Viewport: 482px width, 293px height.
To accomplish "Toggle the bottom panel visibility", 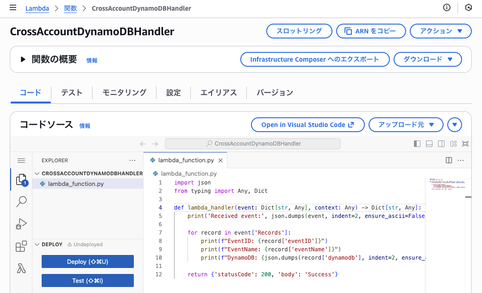I will tap(429, 144).
